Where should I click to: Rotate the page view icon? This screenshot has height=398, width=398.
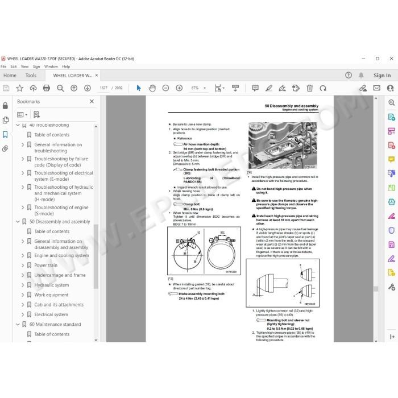point(323,88)
